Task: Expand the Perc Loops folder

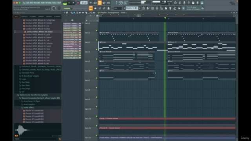Action: tap(25, 89)
